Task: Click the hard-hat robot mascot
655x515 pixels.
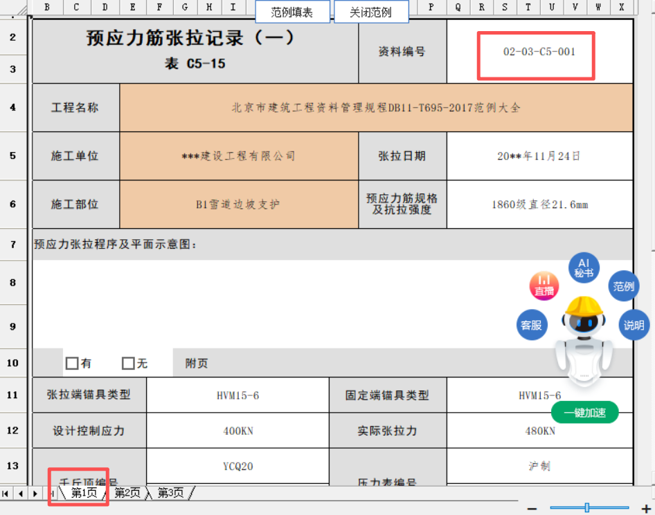Action: [583, 339]
